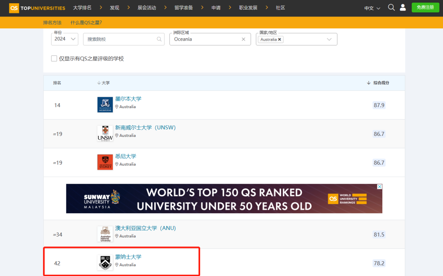Click the 87.9 score of 墨尔本大学

tap(379, 105)
